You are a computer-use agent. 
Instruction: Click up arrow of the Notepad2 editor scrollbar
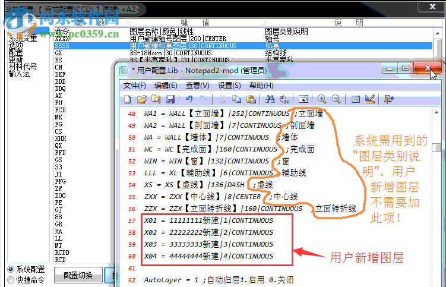[x=436, y=112]
